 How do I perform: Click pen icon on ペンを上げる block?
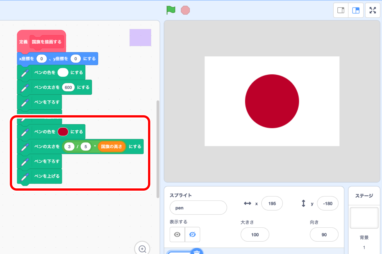coord(25,177)
